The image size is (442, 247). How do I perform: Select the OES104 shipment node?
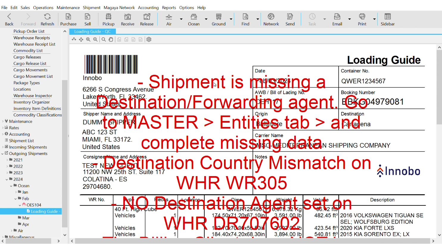(34, 205)
